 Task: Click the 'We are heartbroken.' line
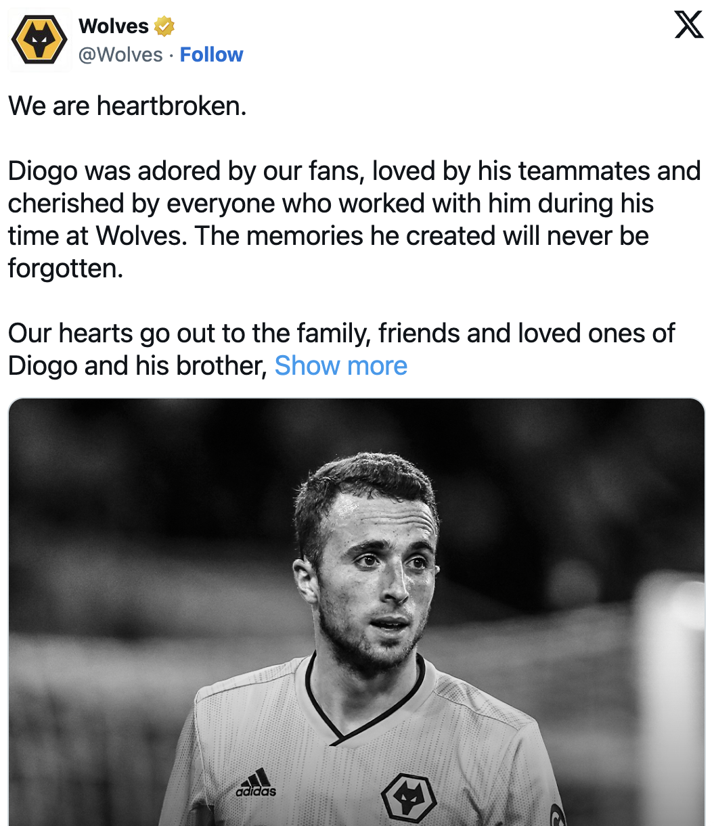pyautogui.click(x=127, y=106)
